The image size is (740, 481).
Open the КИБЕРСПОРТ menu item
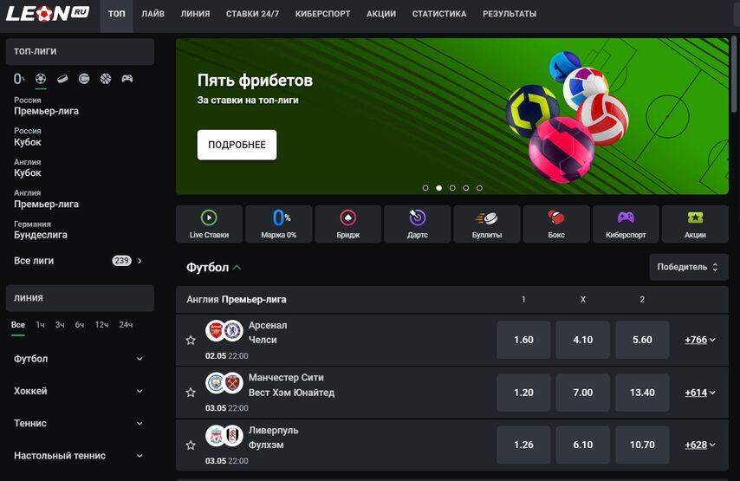click(x=323, y=14)
